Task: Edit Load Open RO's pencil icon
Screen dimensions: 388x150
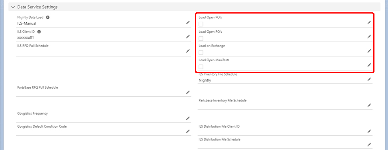Action: 369,37
